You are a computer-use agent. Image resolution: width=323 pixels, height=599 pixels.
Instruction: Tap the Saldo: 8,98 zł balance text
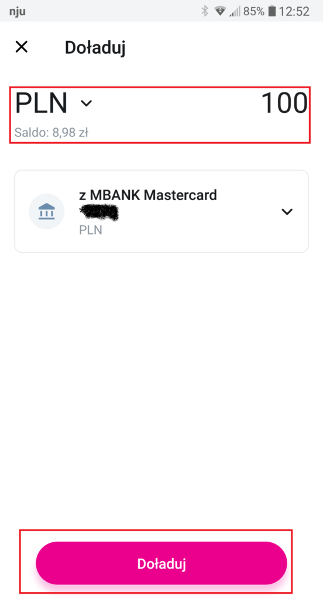[51, 133]
